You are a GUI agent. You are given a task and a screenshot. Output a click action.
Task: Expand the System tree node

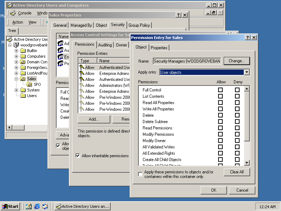click(16, 90)
